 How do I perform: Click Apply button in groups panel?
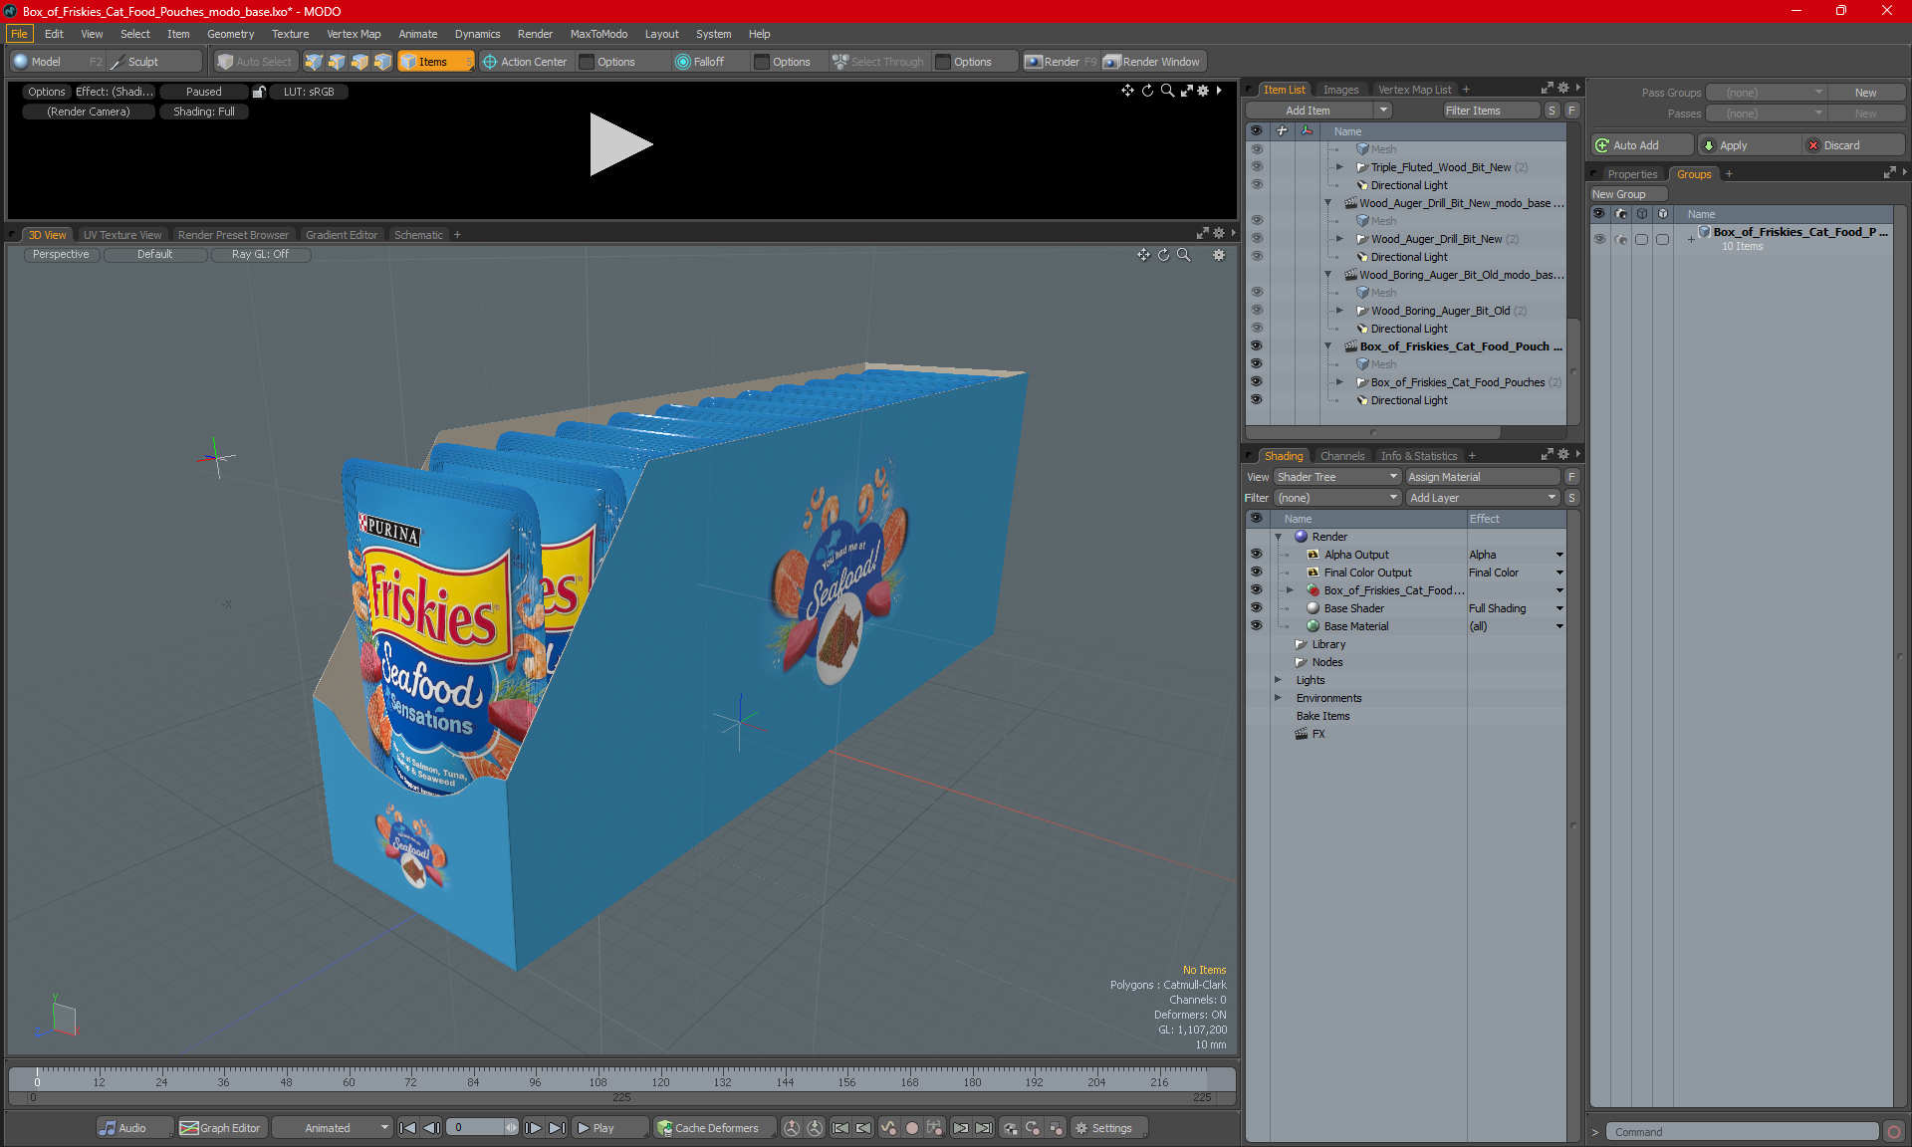pos(1750,145)
